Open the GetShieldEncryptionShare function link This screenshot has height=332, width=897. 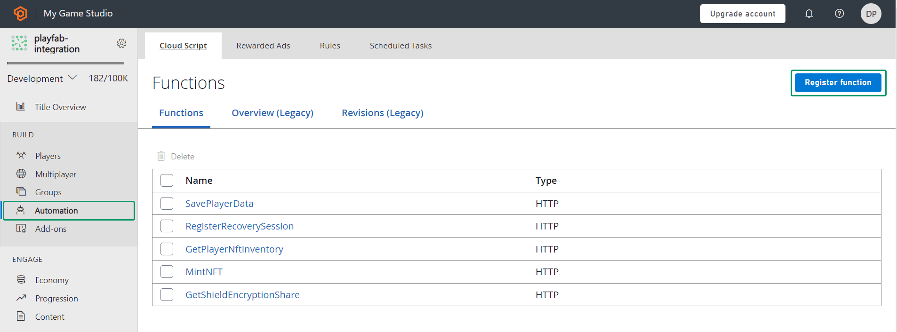tap(242, 295)
